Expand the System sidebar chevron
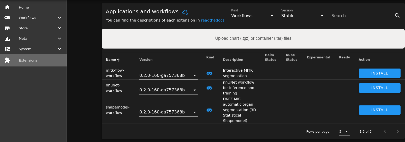Screen dimensions: 405x142 (59, 49)
